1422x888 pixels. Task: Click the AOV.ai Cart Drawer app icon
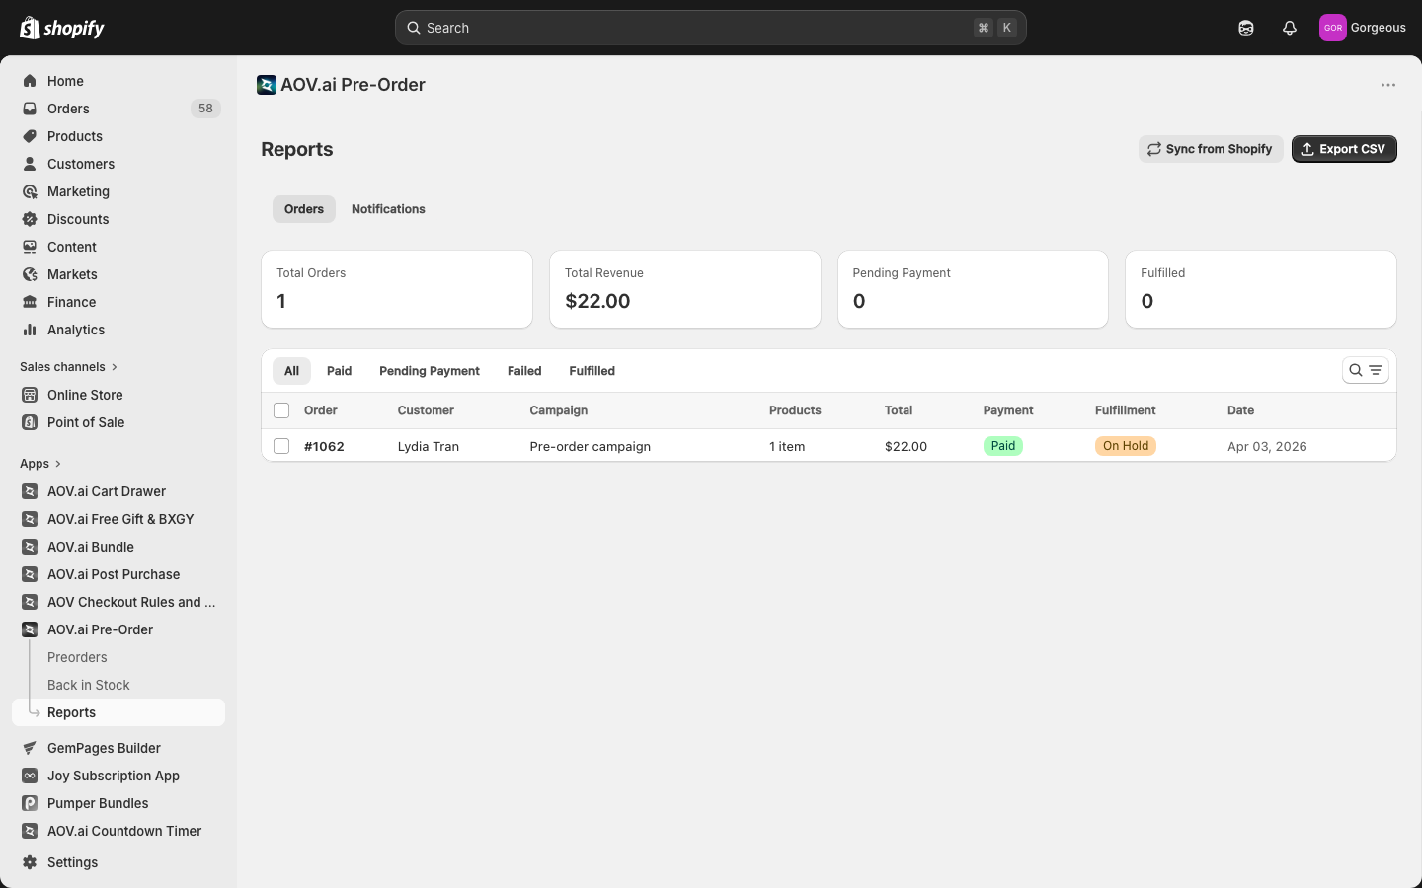click(x=30, y=491)
